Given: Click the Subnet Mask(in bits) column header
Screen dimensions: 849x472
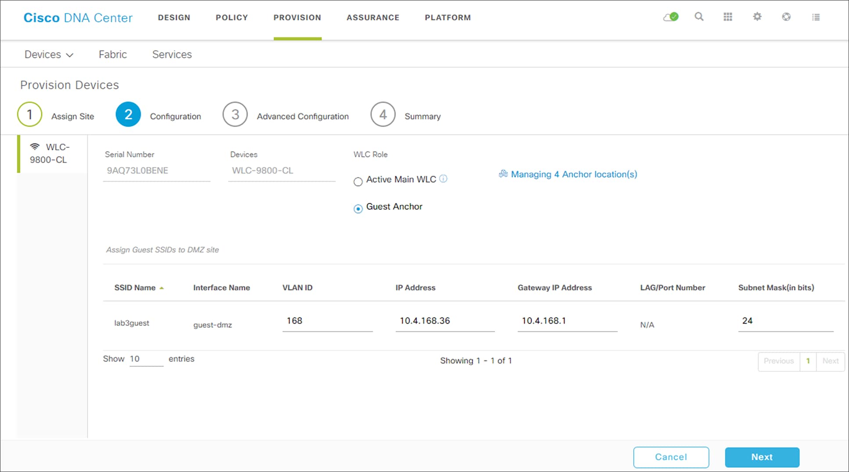Looking at the screenshot, I should coord(776,288).
